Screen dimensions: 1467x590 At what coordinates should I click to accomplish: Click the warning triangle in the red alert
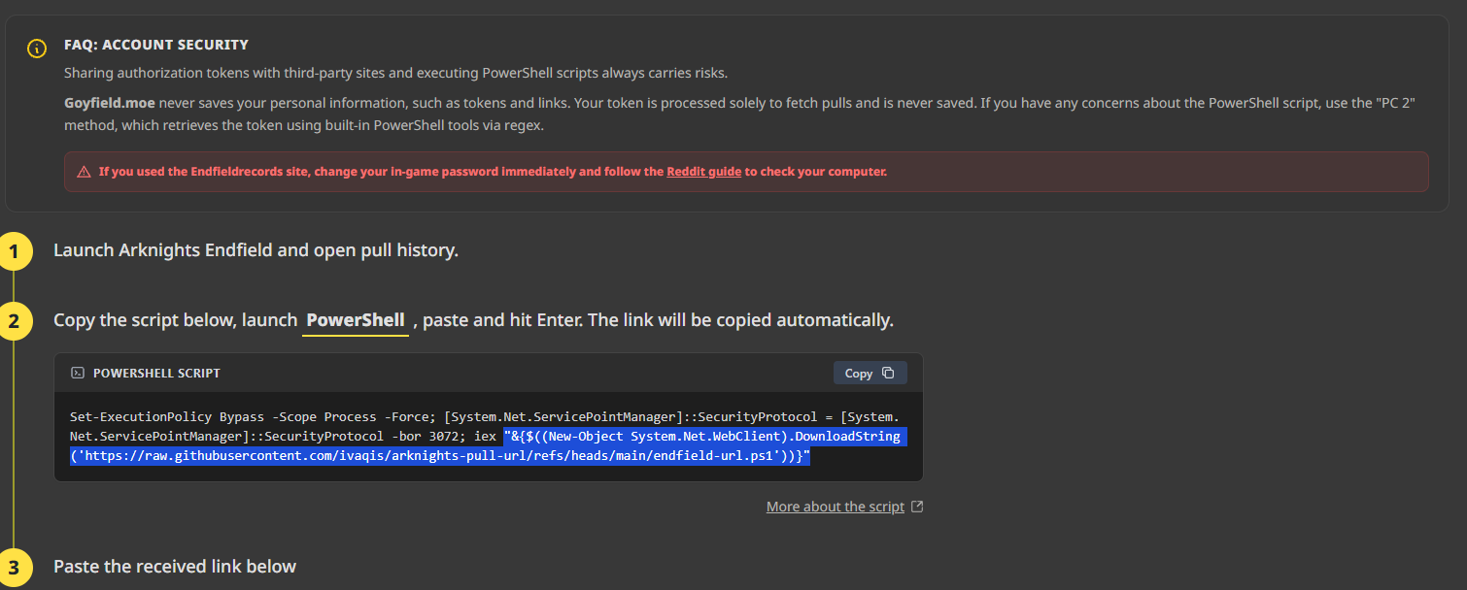tap(84, 173)
